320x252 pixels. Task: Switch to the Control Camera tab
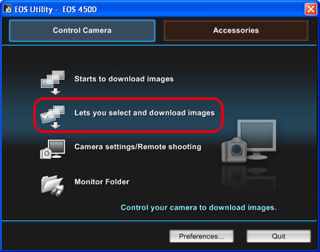point(82,31)
